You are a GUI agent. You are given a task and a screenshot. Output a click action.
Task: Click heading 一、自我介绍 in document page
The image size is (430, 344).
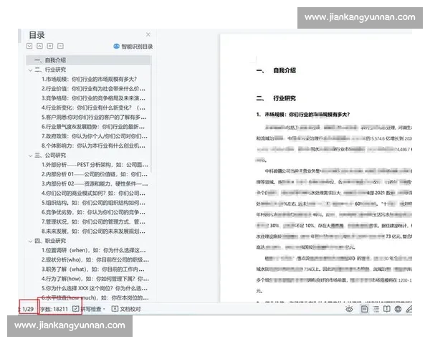tap(276, 70)
